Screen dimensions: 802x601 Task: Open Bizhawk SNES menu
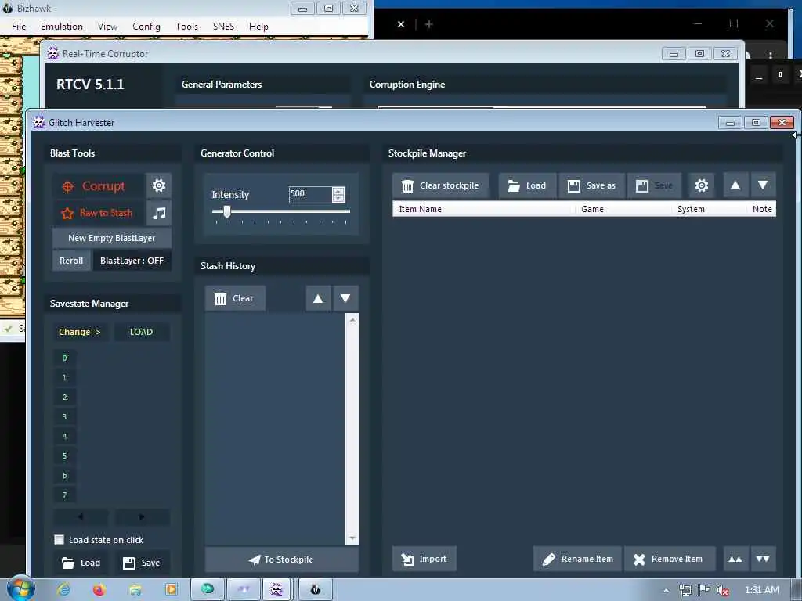coord(223,27)
